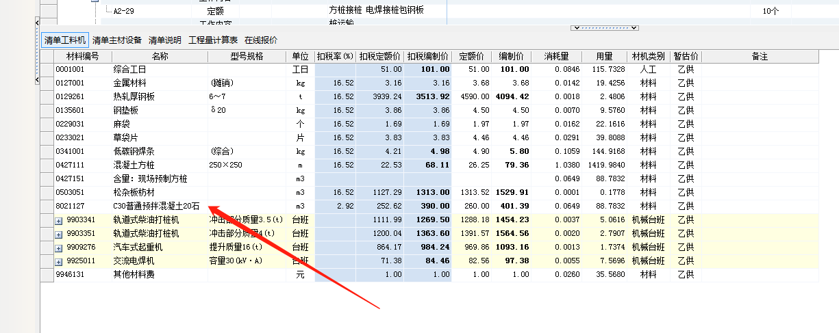Click the panel splitter collapse handle
Viewport: 839px width, 333px height.
[605, 28]
